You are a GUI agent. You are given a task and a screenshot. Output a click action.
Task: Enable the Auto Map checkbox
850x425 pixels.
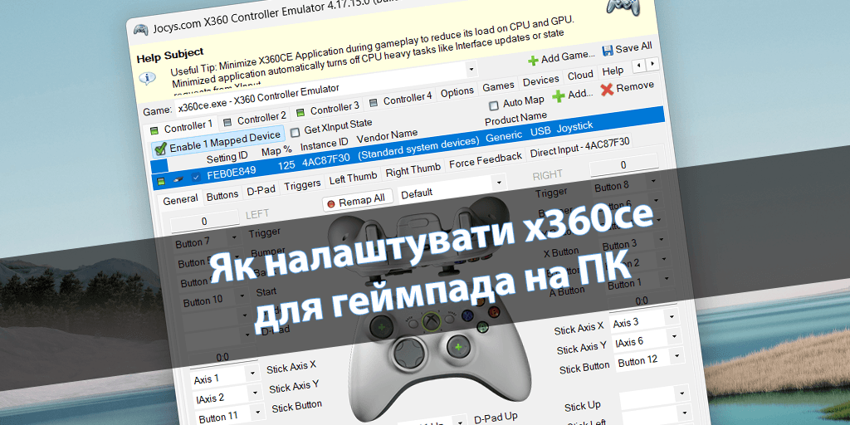(494, 105)
